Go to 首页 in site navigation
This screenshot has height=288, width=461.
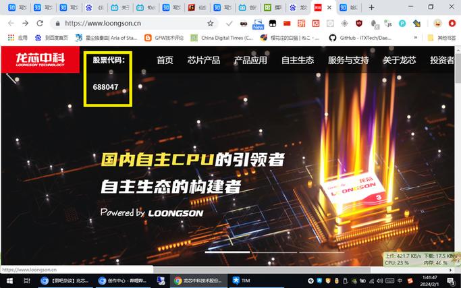pos(165,60)
